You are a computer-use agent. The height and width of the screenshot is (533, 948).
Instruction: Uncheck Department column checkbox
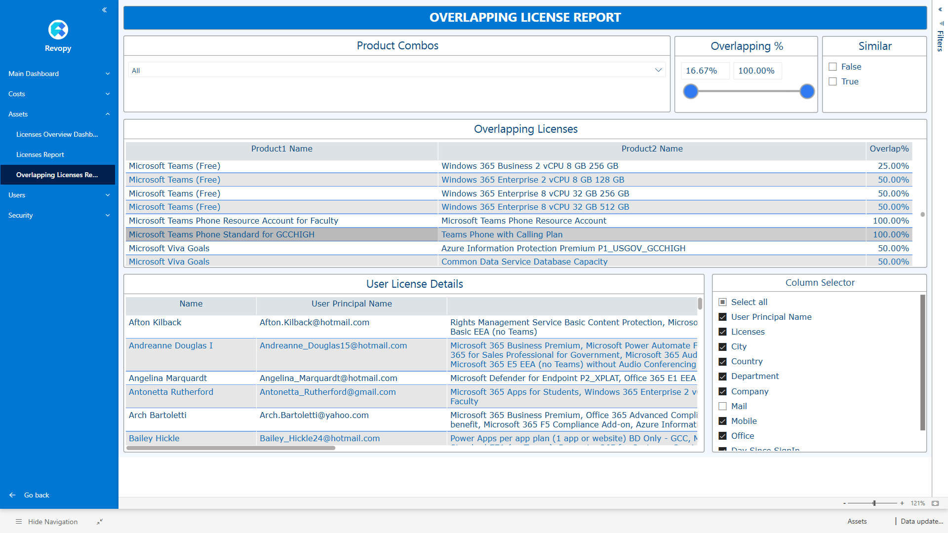pyautogui.click(x=723, y=376)
